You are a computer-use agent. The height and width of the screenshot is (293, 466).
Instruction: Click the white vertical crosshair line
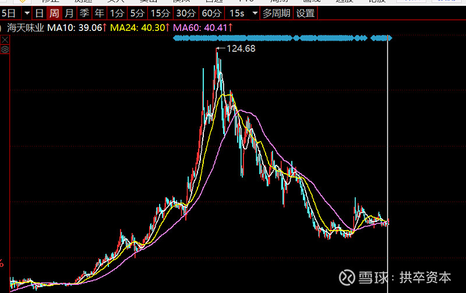pos(387,164)
